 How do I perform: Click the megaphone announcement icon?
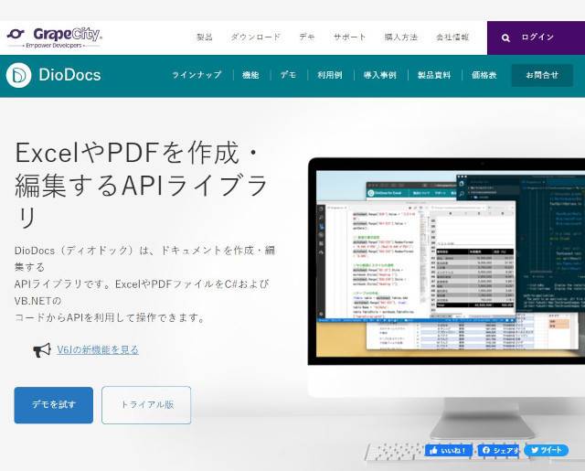[x=42, y=350]
